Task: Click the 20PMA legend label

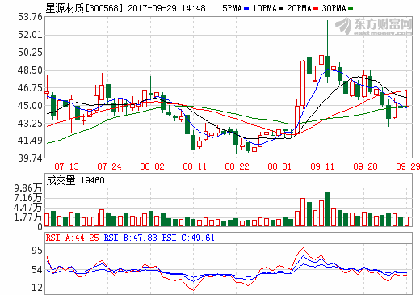Action: (x=299, y=8)
